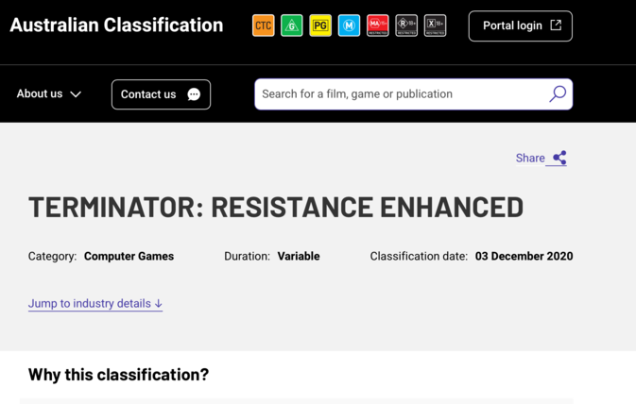Click the down arrow beside industry details

click(159, 304)
